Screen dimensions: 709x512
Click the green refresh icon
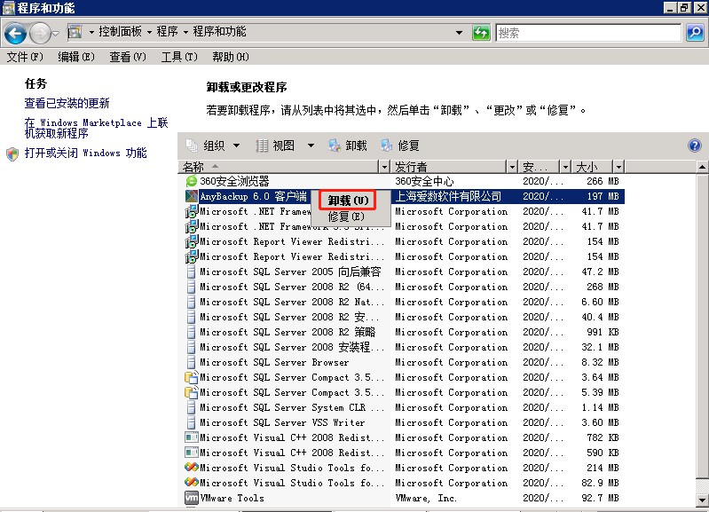click(x=481, y=33)
